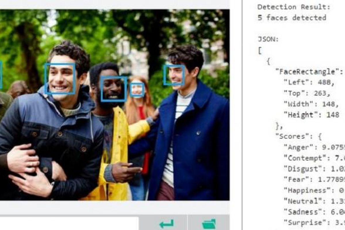The image size is (345, 230).
Task: Click the "Surprise" score line
Action: coord(313,223)
